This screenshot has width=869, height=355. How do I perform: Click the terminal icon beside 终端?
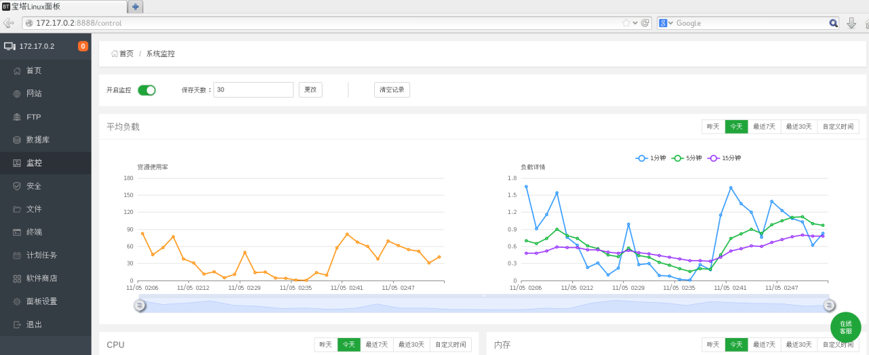[16, 232]
